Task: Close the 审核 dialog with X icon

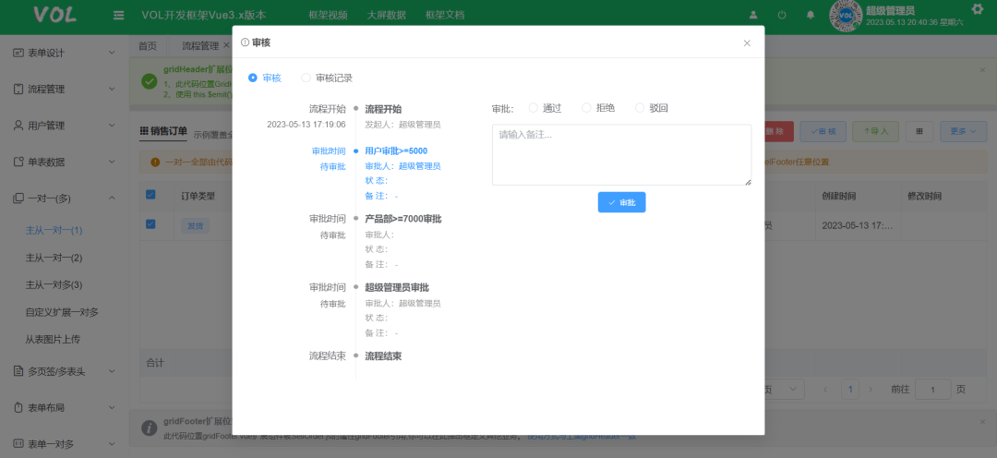Action: [747, 43]
